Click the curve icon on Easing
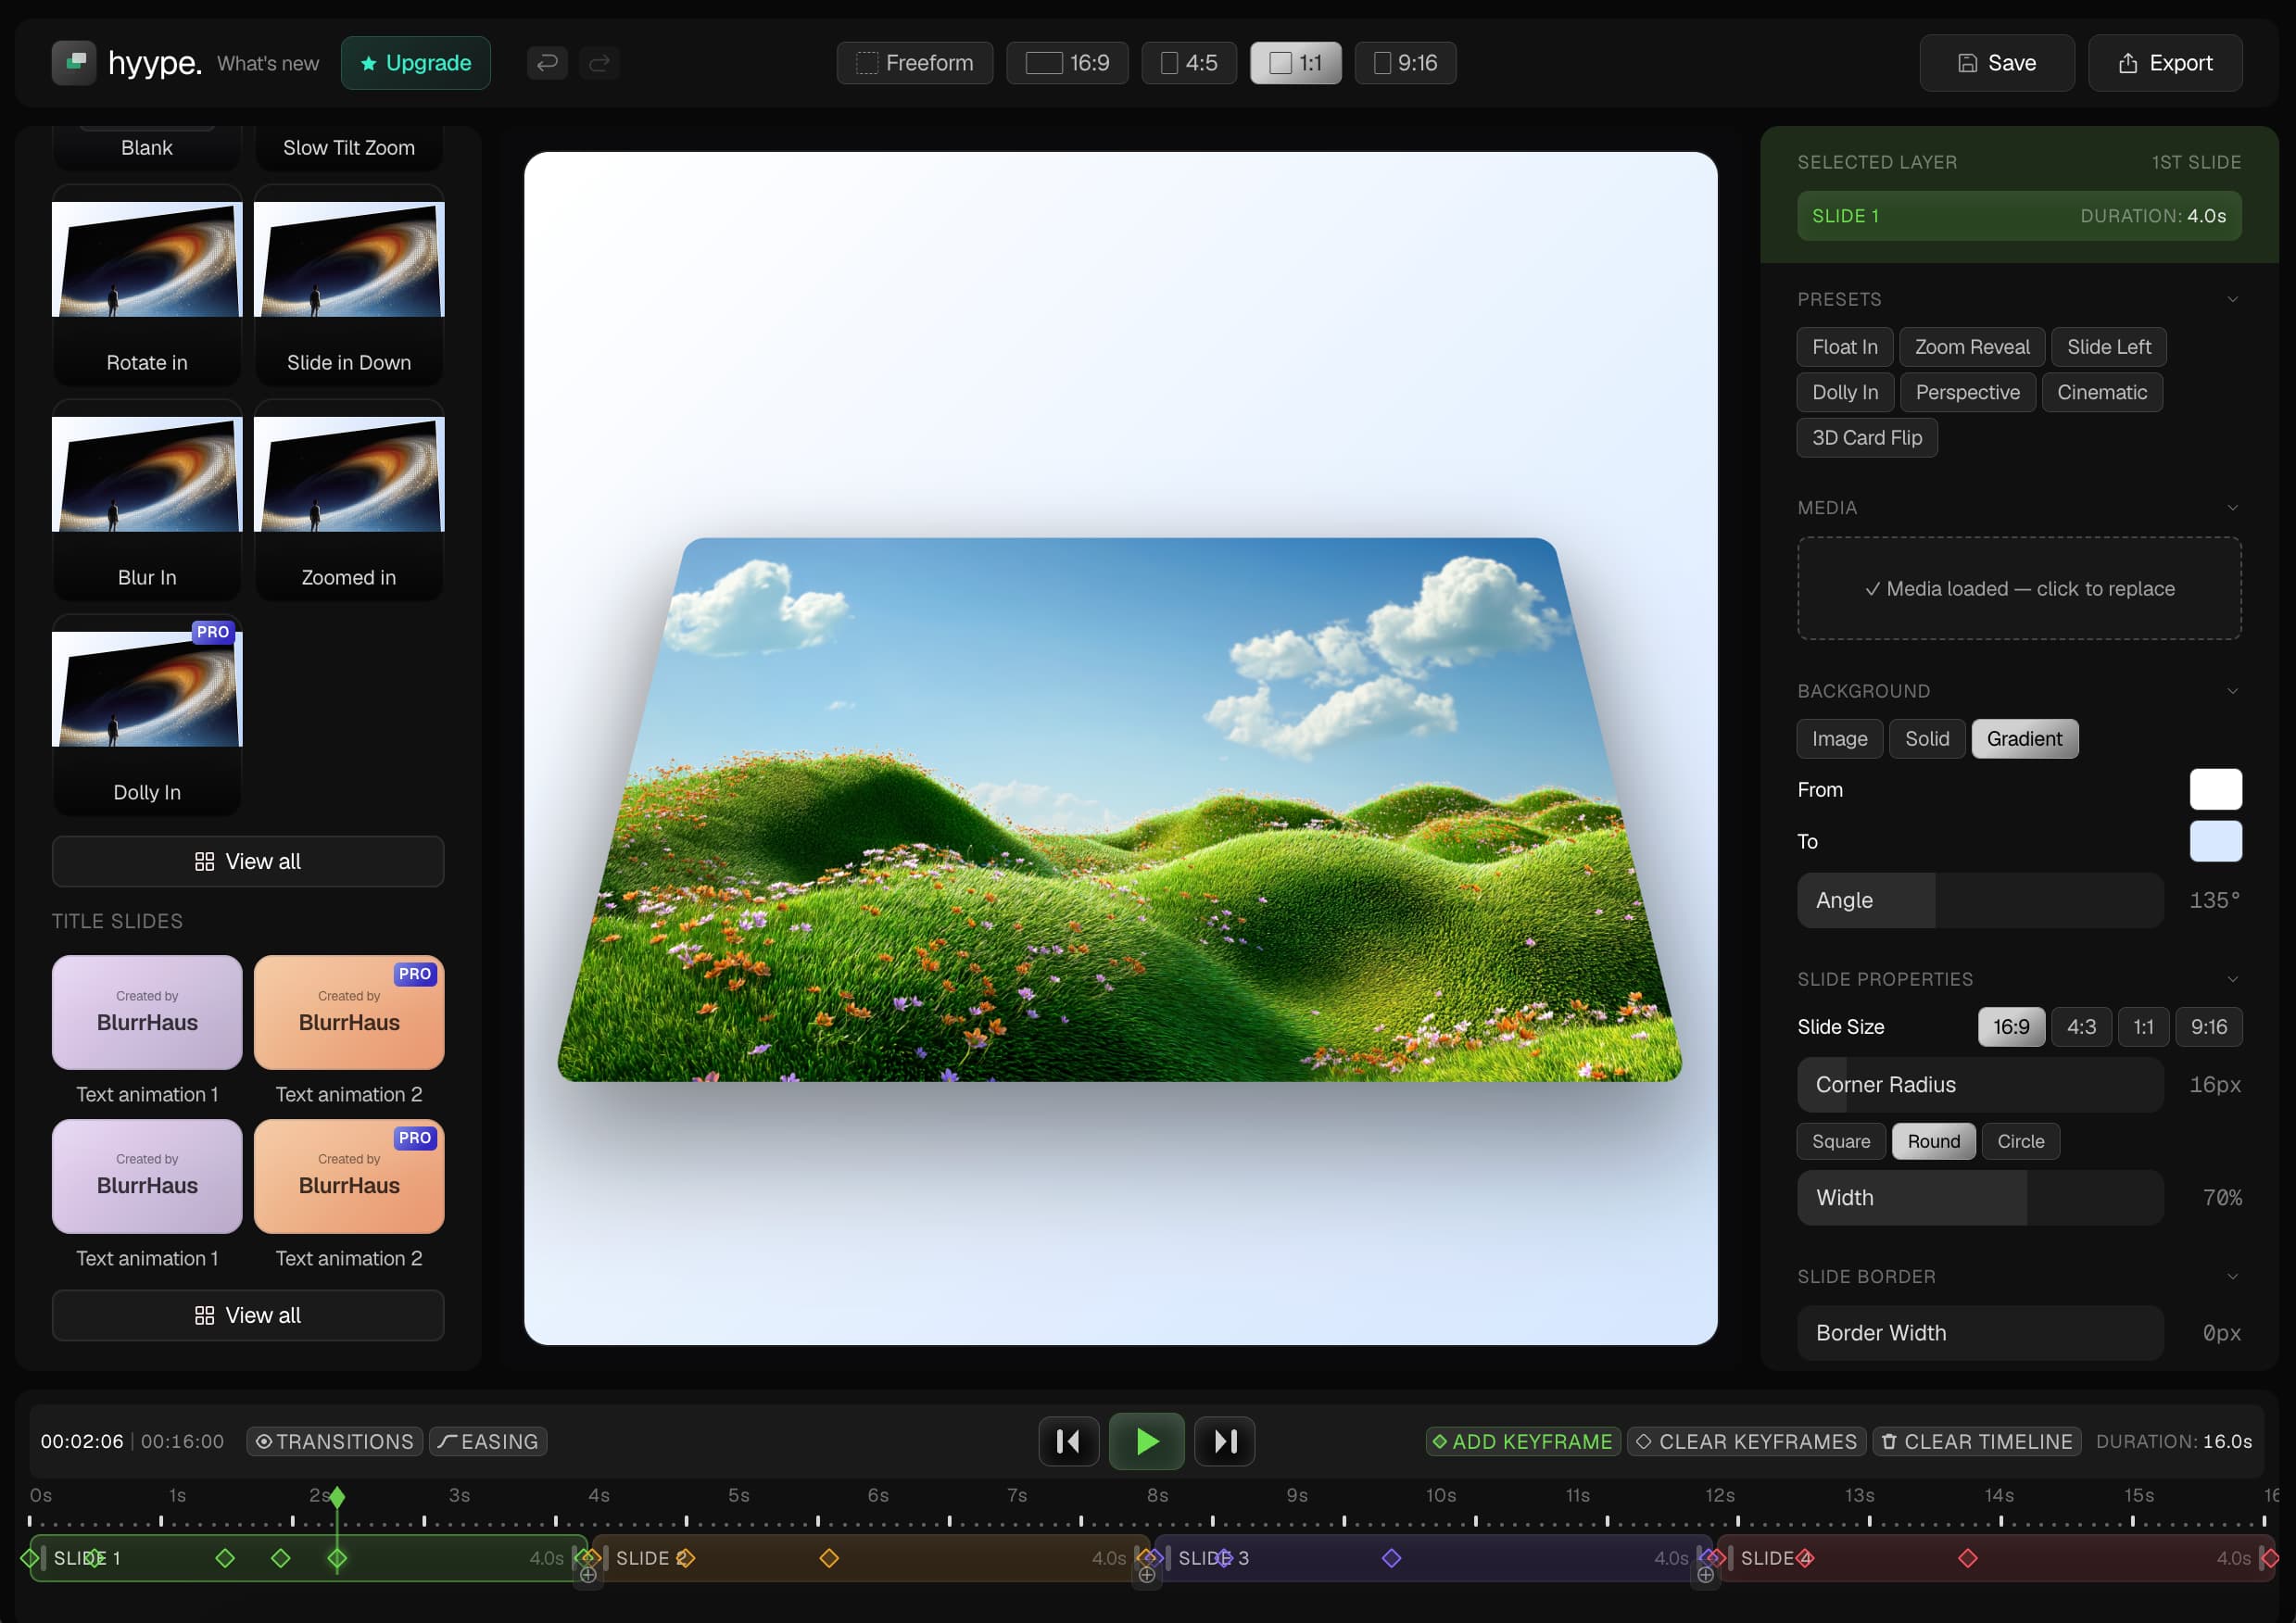The height and width of the screenshot is (1623, 2296). (447, 1441)
